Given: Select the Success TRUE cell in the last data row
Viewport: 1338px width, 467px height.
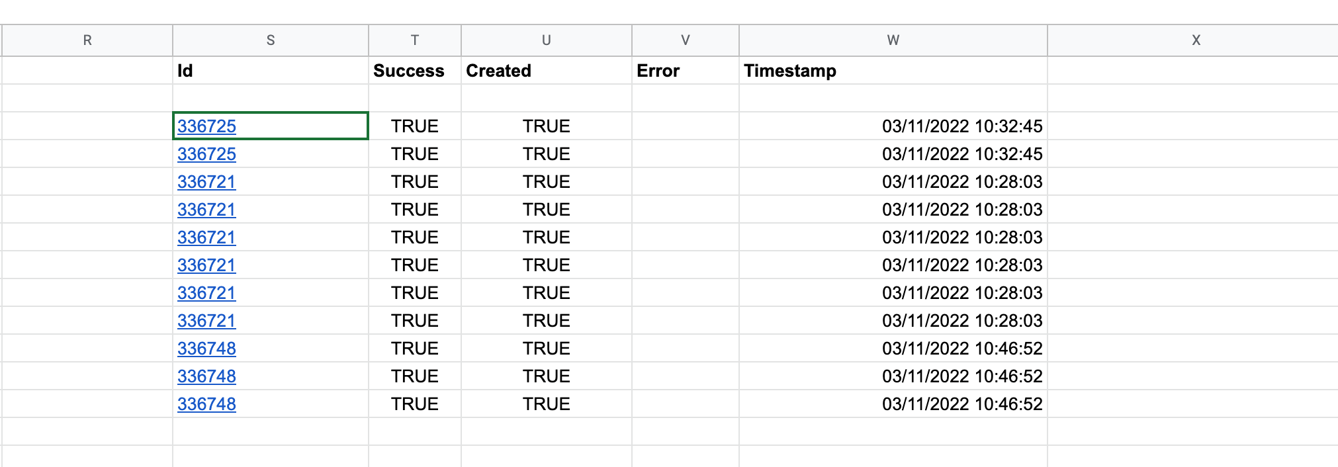Looking at the screenshot, I should click(414, 404).
